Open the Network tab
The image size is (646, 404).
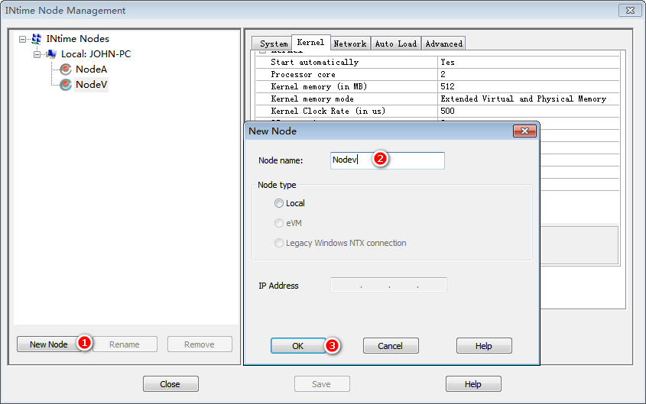(x=350, y=44)
